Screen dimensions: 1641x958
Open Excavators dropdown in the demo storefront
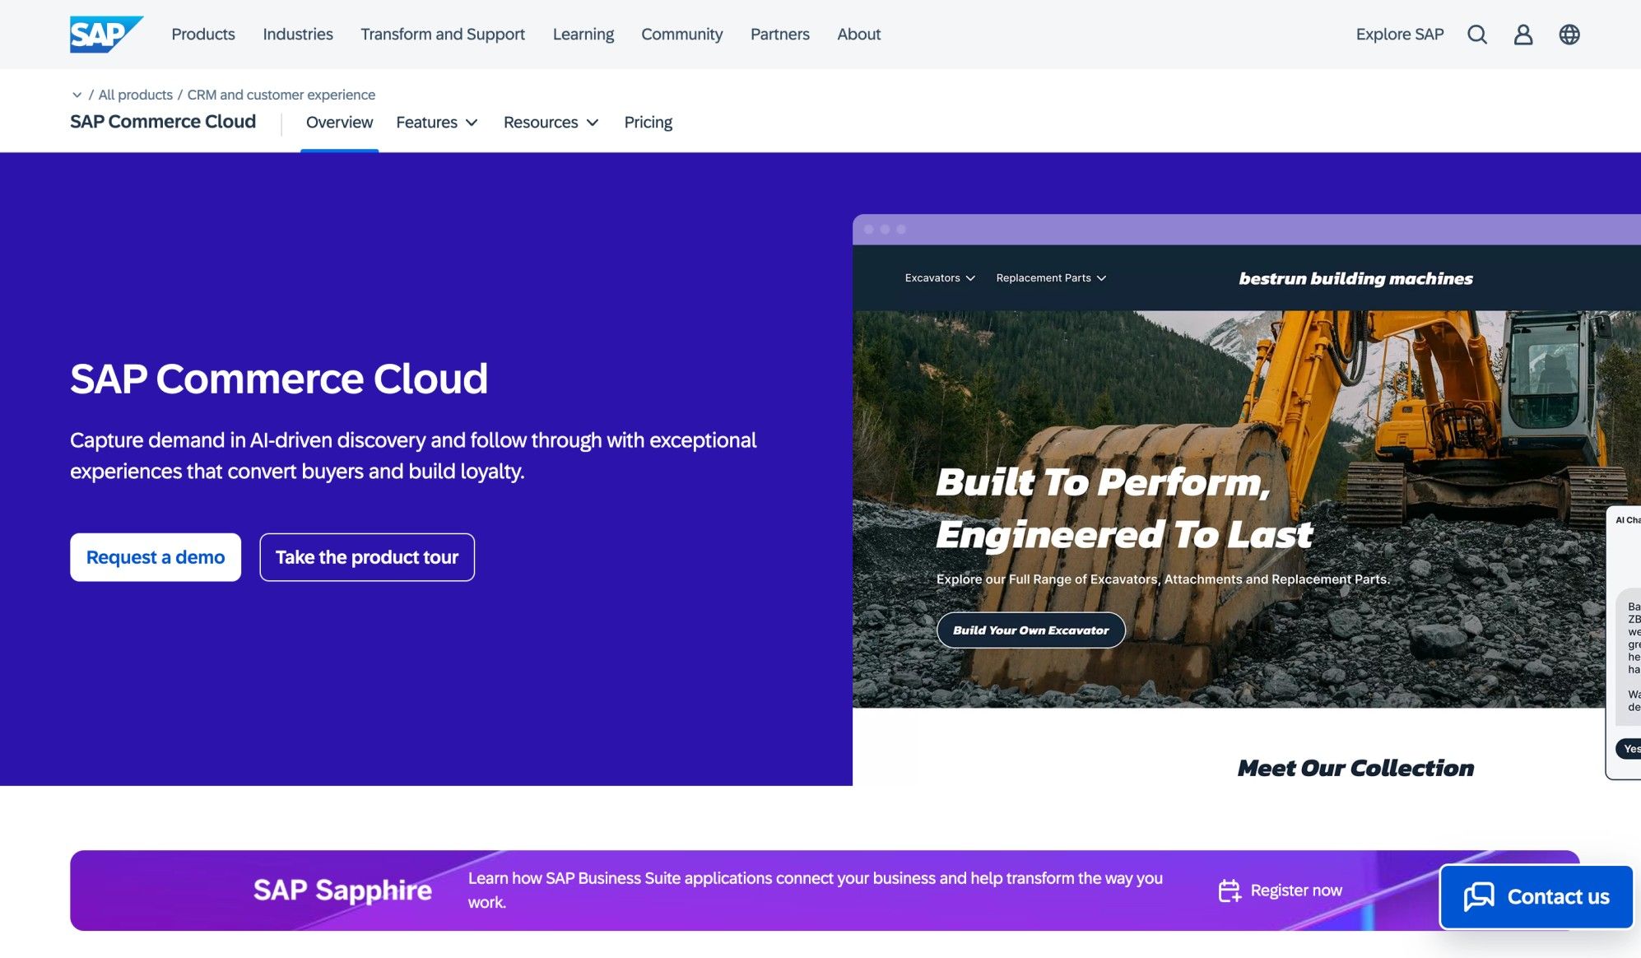point(940,278)
